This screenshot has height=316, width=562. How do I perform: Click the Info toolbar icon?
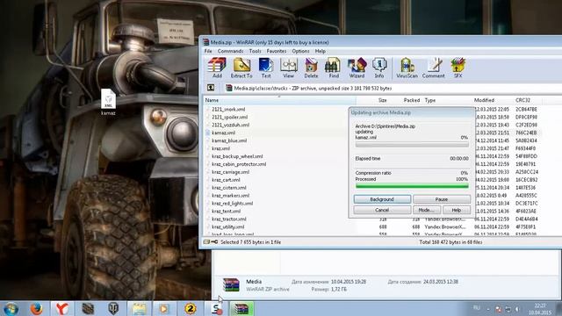[x=379, y=68]
